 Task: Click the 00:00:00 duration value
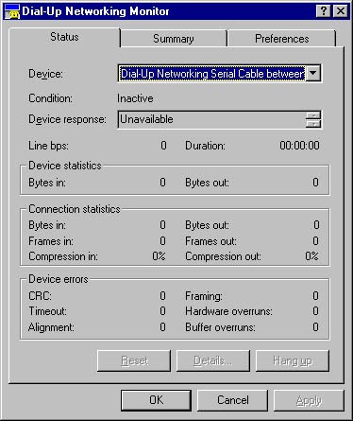[x=299, y=146]
